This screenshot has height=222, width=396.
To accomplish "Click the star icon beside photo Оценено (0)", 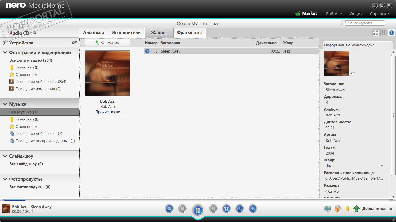I will pyautogui.click(x=12, y=74).
